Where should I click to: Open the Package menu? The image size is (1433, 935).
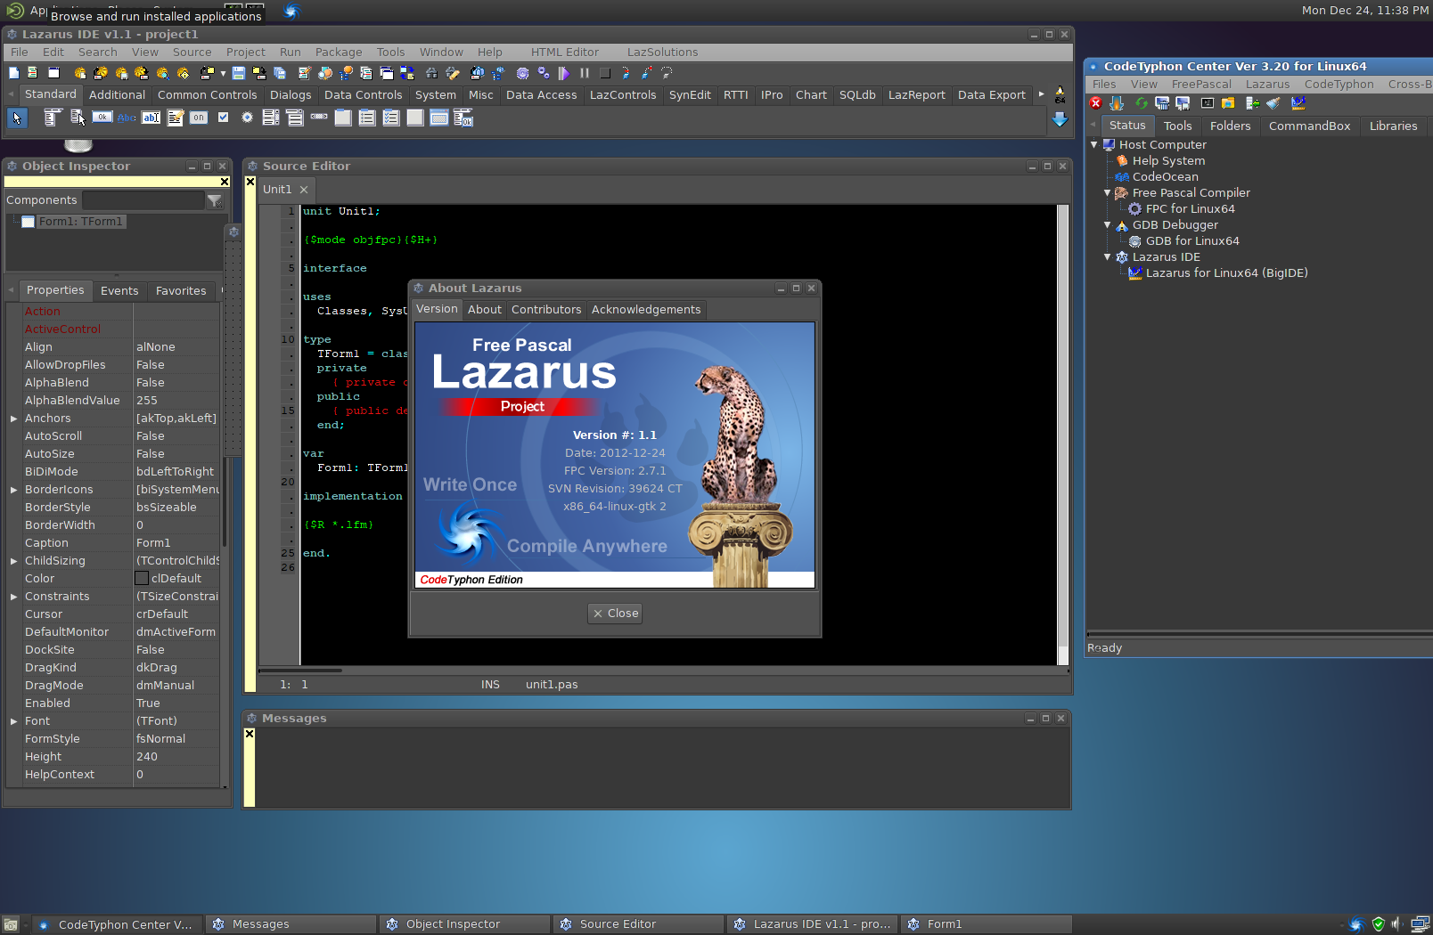tap(339, 53)
